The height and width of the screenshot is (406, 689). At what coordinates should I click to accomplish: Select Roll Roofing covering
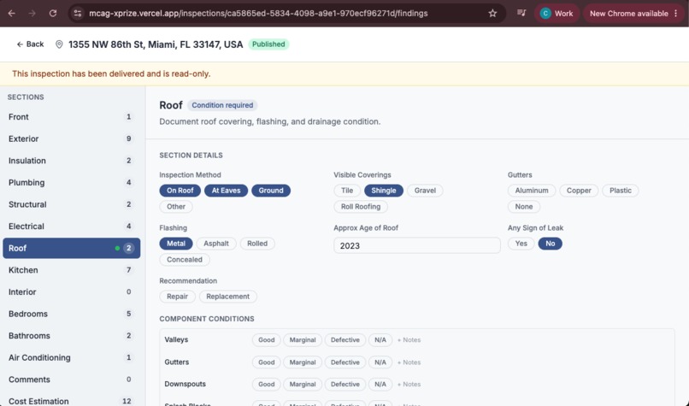pos(361,207)
